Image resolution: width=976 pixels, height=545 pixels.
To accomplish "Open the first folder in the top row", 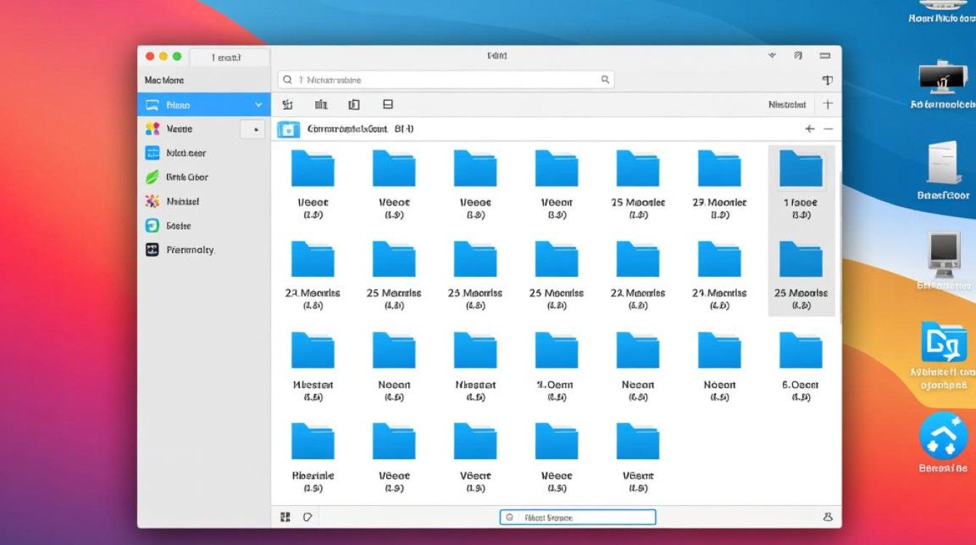I will coord(312,169).
